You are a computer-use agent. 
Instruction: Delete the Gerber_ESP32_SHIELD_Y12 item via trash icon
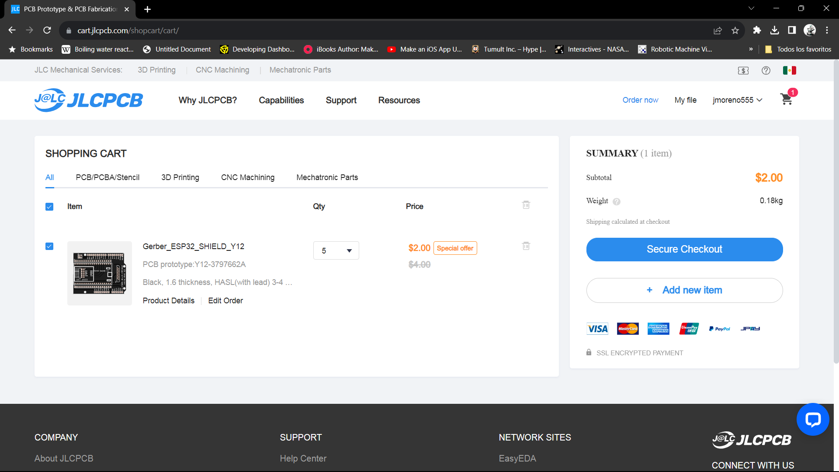[x=526, y=246]
